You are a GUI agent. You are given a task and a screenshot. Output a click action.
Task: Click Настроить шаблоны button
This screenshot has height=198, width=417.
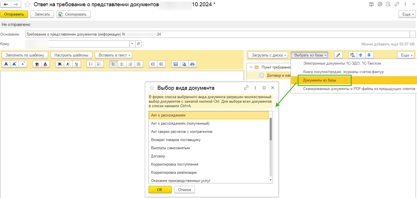pyautogui.click(x=71, y=55)
